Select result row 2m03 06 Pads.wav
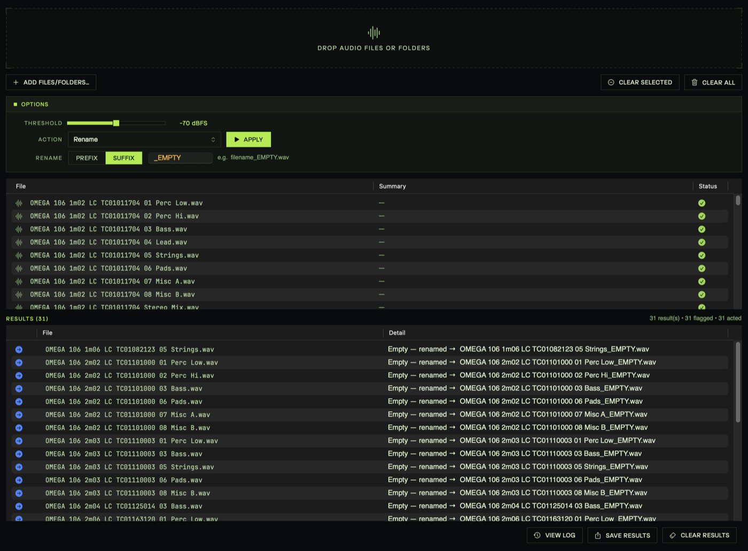The width and height of the screenshot is (748, 551). 370,480
